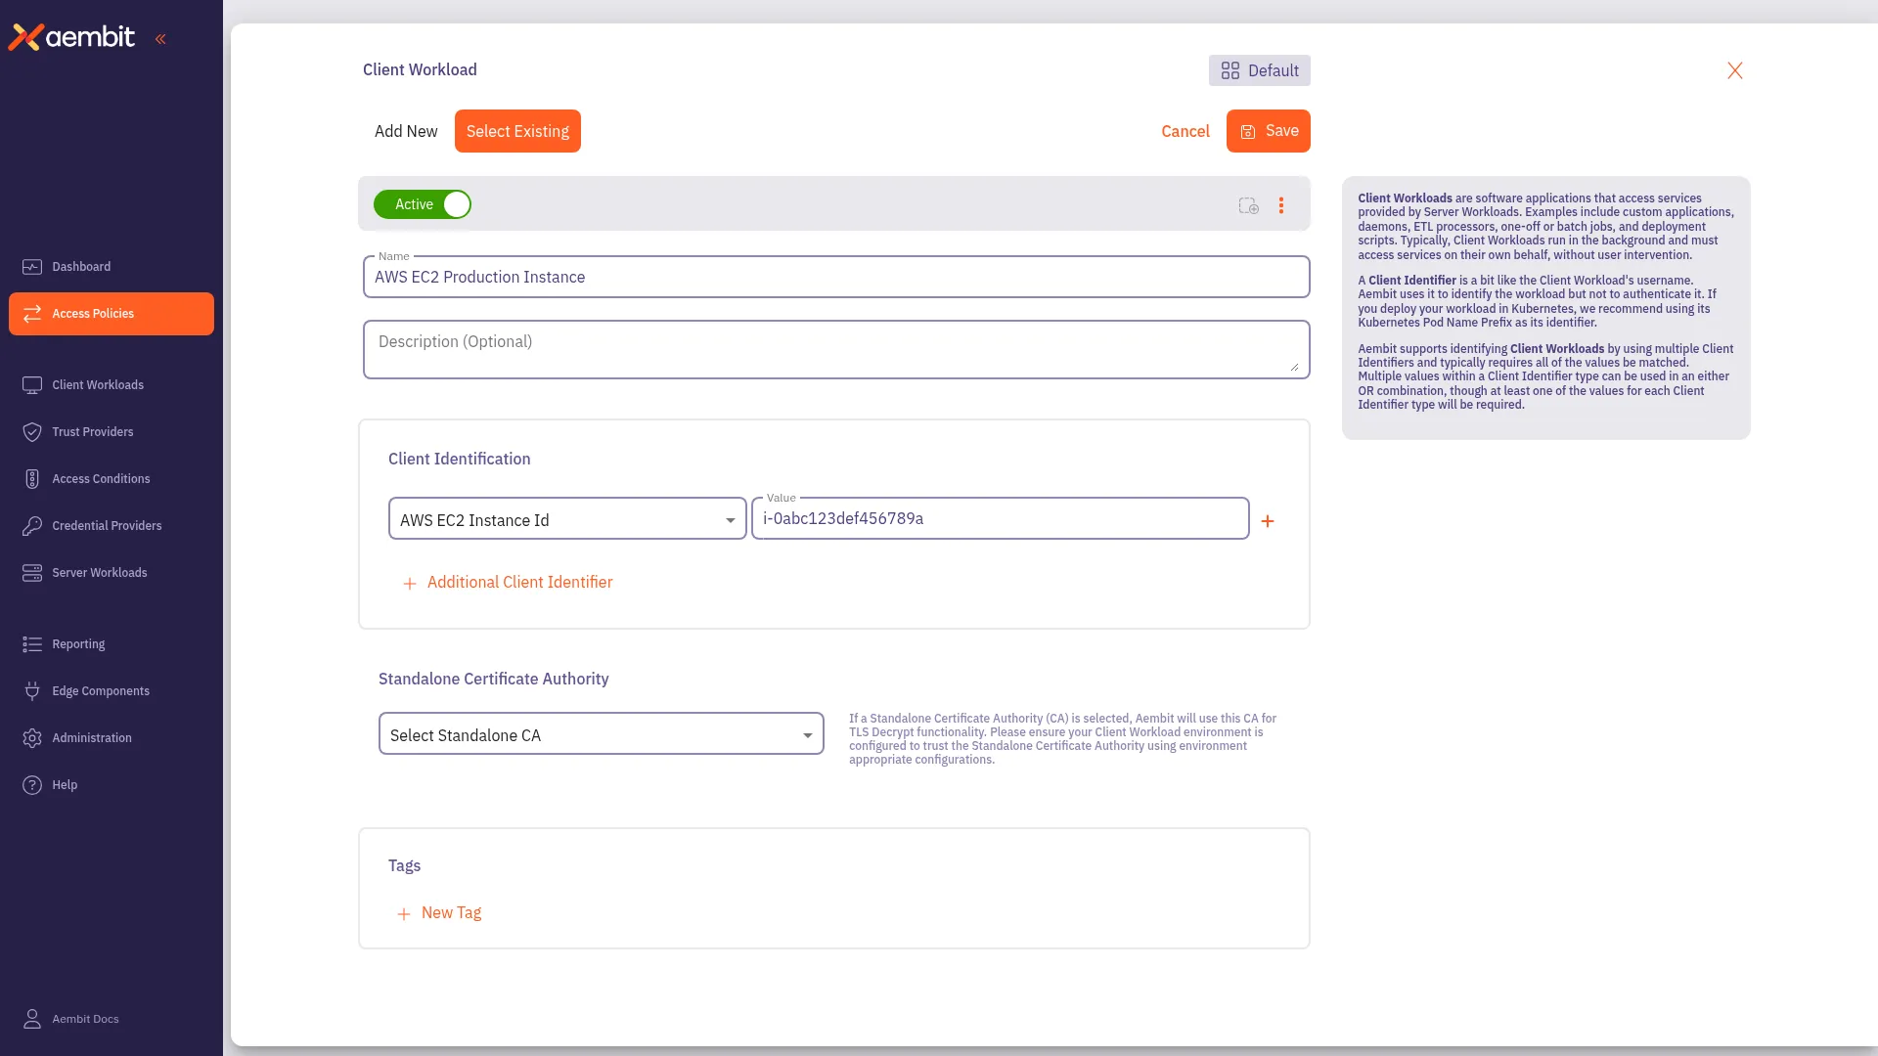Image resolution: width=1878 pixels, height=1056 pixels.
Task: Click the Client Workload panel title
Action: coord(420,70)
